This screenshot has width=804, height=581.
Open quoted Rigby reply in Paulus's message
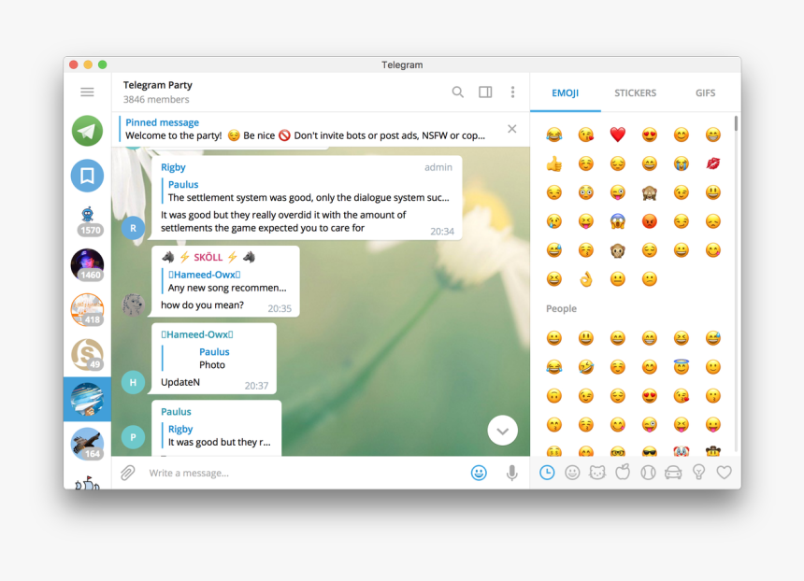[x=218, y=435]
